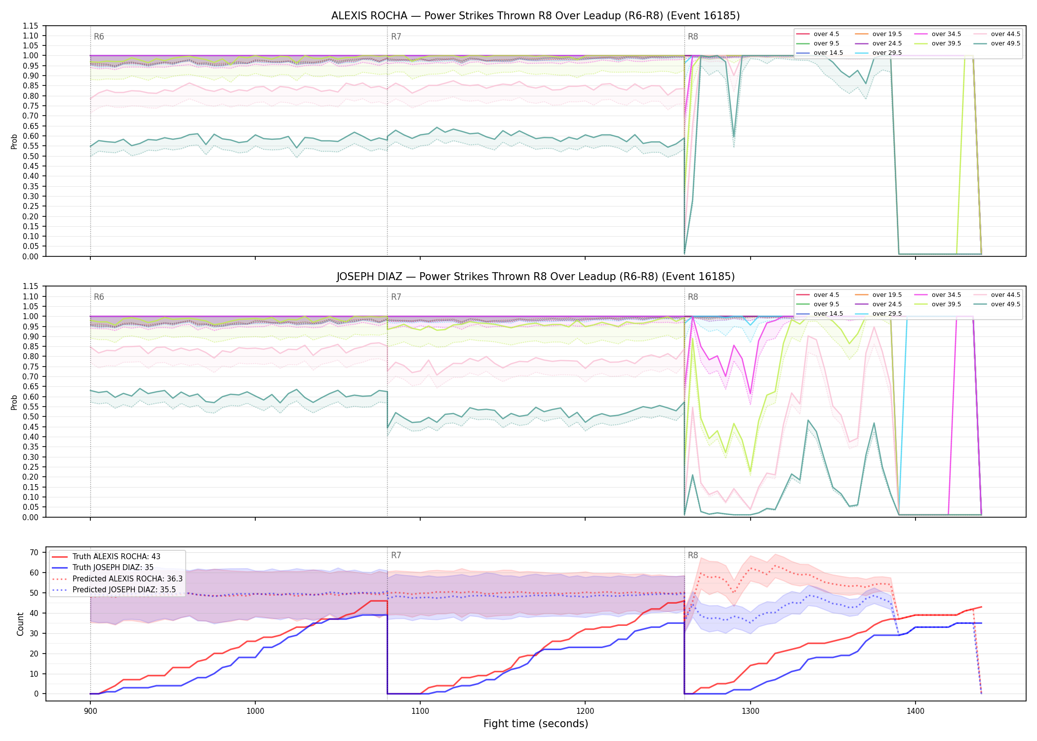The image size is (1037, 741).
Task: Click the R8 round marker in Rocha chart
Action: 693,37
